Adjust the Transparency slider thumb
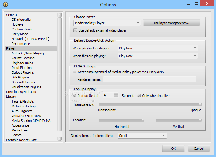This screenshot has width=216, height=157. [200, 104]
